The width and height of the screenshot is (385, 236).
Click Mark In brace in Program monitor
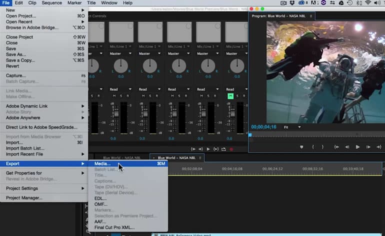pos(313,147)
